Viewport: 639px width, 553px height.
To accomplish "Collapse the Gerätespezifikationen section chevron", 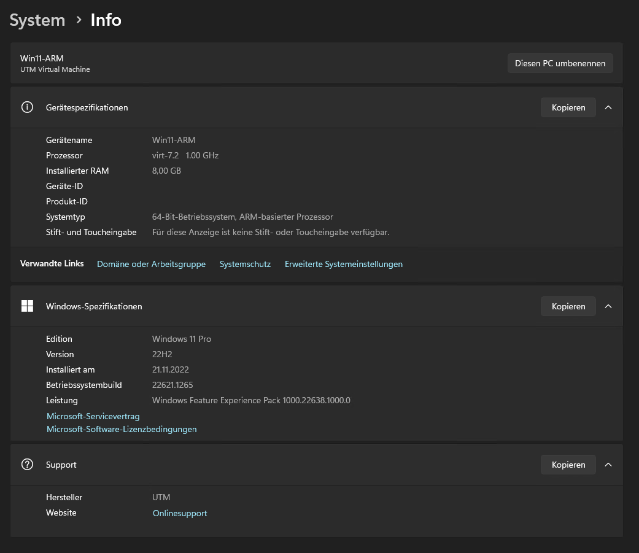I will (x=608, y=107).
